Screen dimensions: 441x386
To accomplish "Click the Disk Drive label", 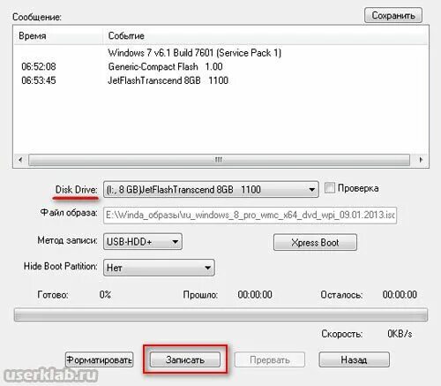I will coord(76,190).
